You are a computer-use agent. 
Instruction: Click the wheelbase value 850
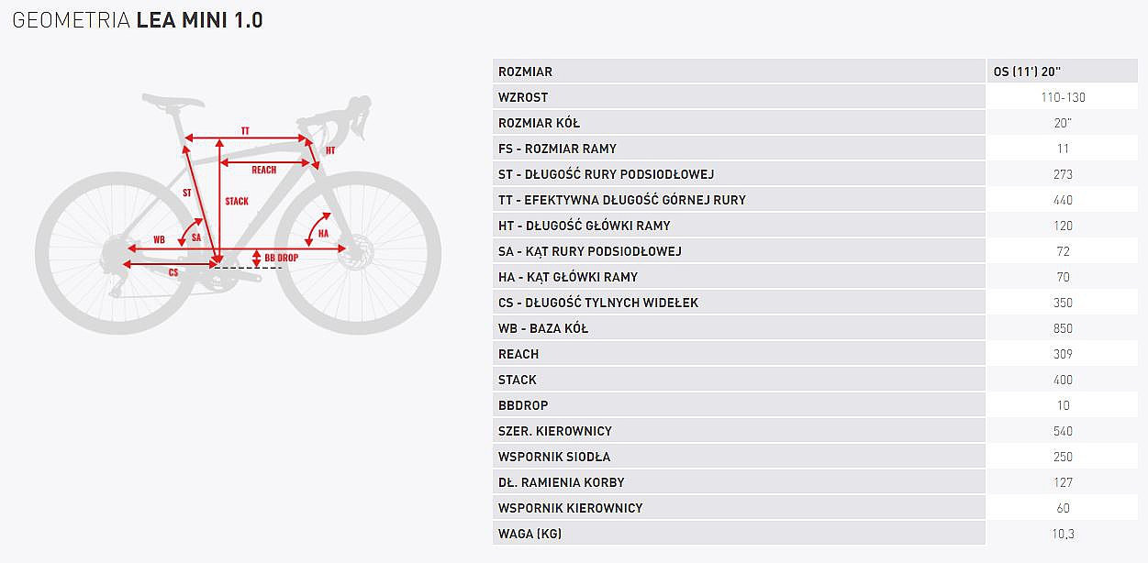[1063, 328]
